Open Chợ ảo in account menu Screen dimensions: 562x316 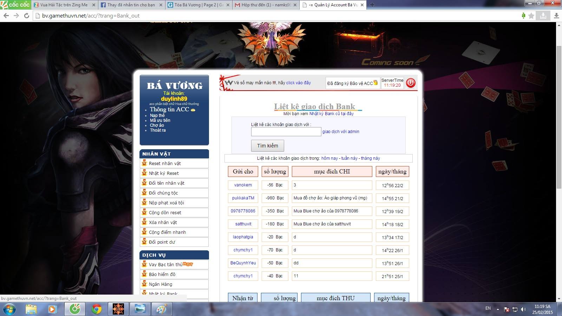coord(157,125)
